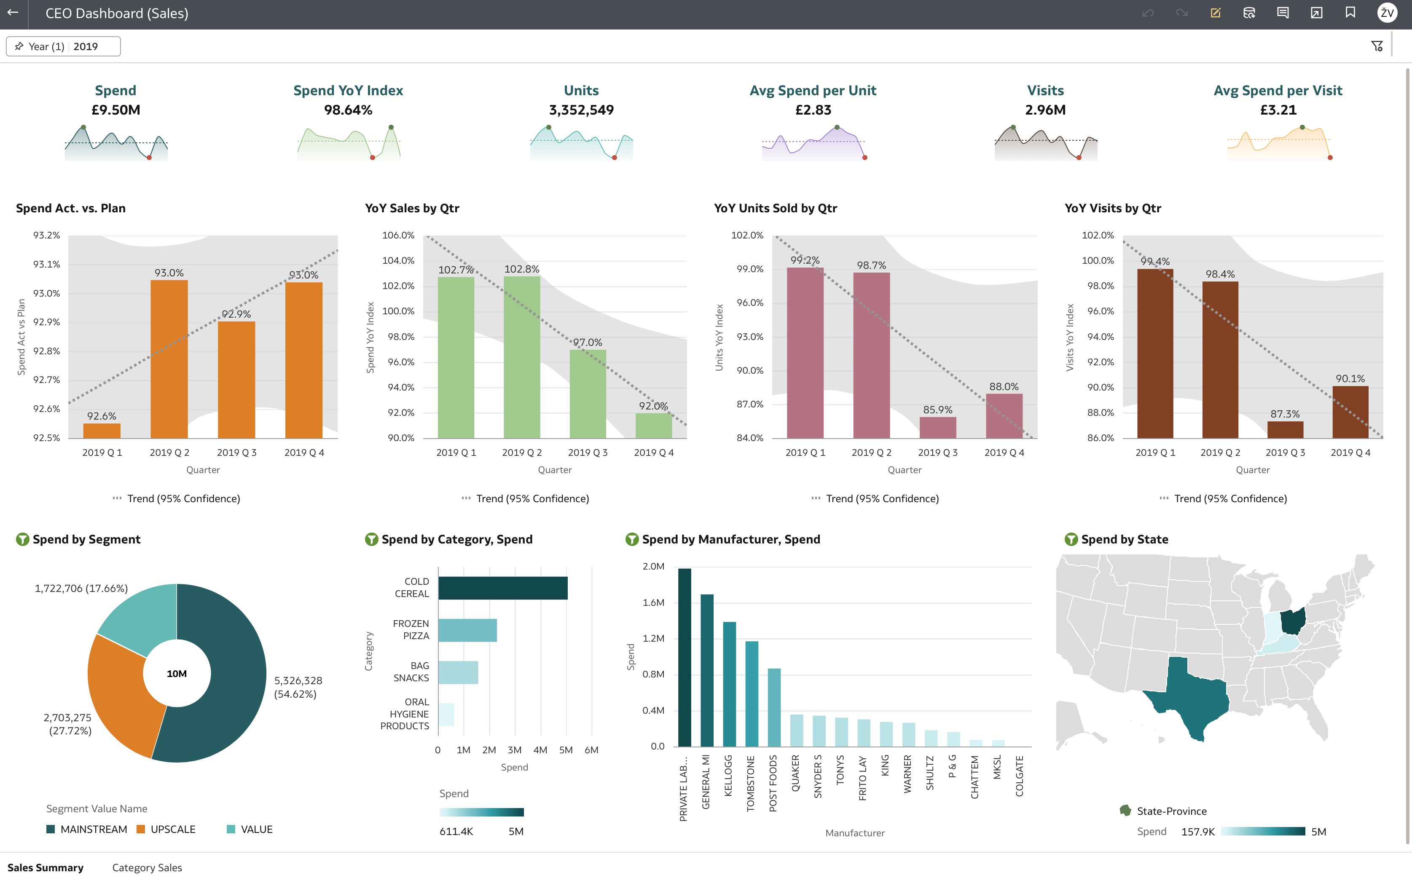Click the redo arrow icon
1412x878 pixels.
pyautogui.click(x=1181, y=13)
